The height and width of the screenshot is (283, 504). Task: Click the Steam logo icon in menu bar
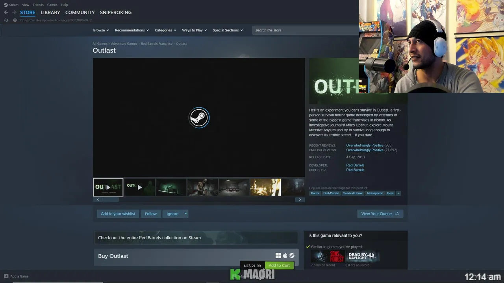coord(6,5)
